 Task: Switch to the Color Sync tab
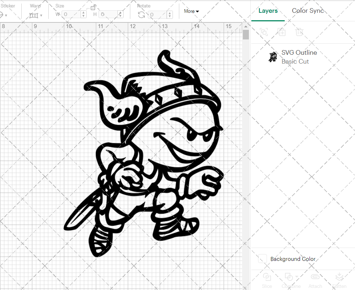(308, 11)
